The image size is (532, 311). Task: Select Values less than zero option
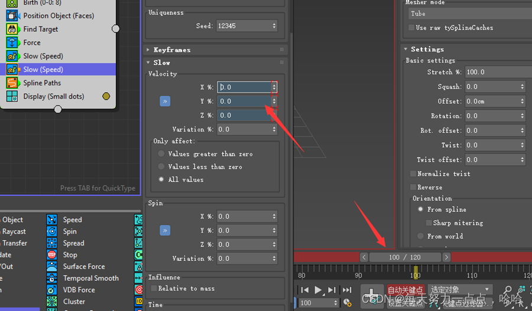[x=161, y=166]
